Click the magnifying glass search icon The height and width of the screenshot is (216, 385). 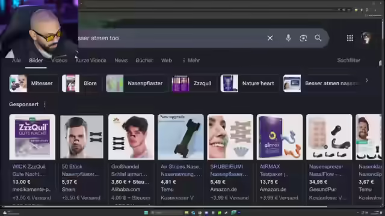click(318, 38)
